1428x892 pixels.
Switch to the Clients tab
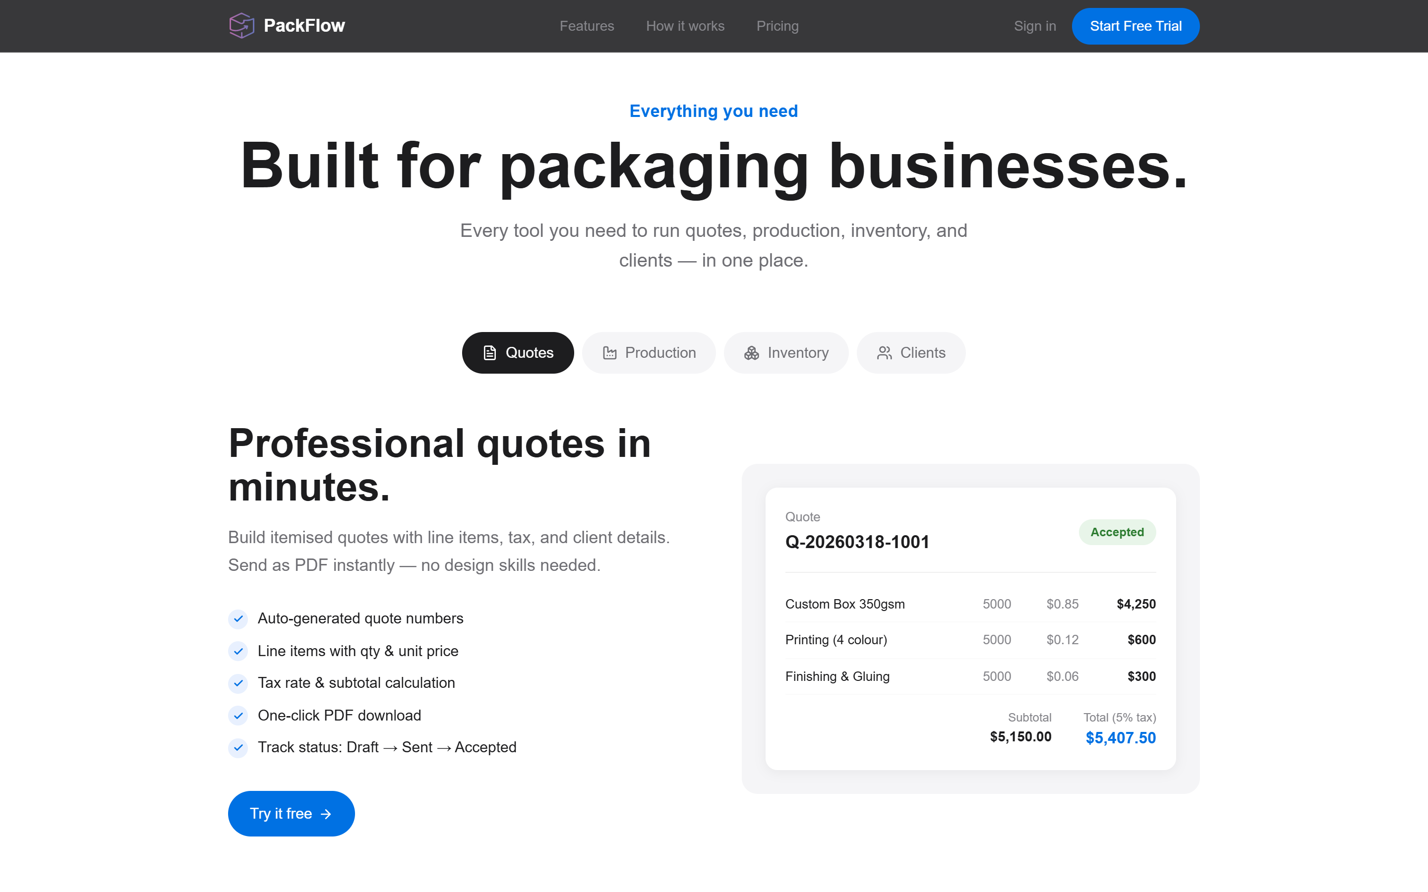pos(910,352)
